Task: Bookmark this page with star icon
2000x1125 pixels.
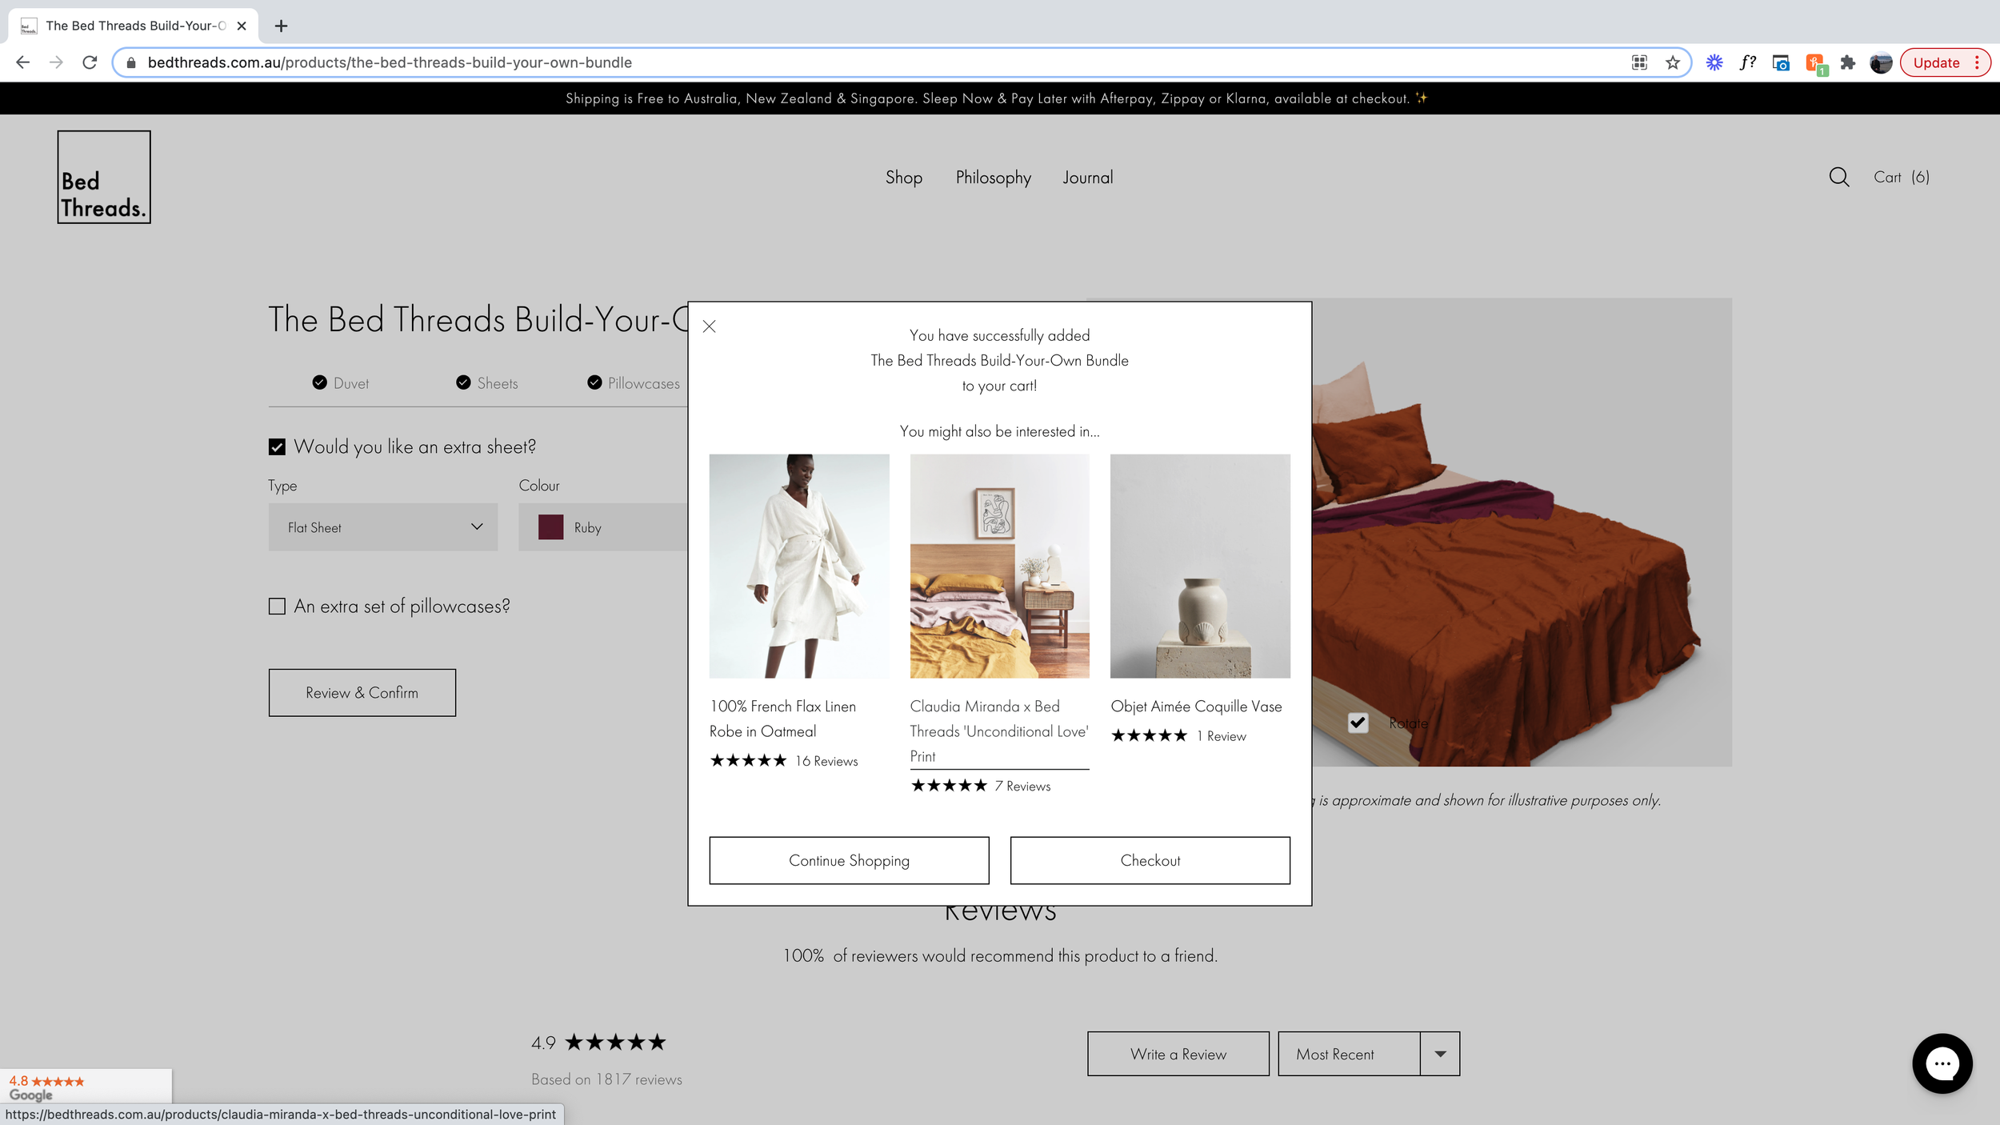Action: [1672, 62]
